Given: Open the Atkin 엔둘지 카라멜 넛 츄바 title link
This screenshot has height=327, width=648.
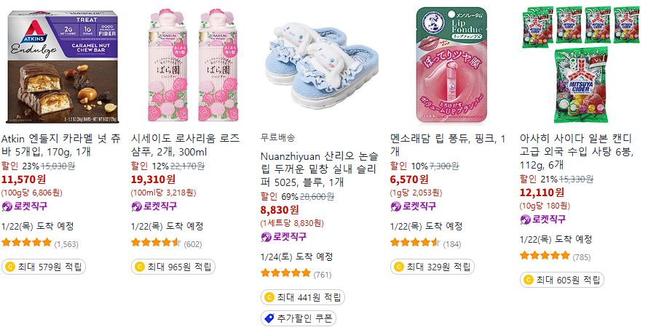Looking at the screenshot, I should click(61, 145).
